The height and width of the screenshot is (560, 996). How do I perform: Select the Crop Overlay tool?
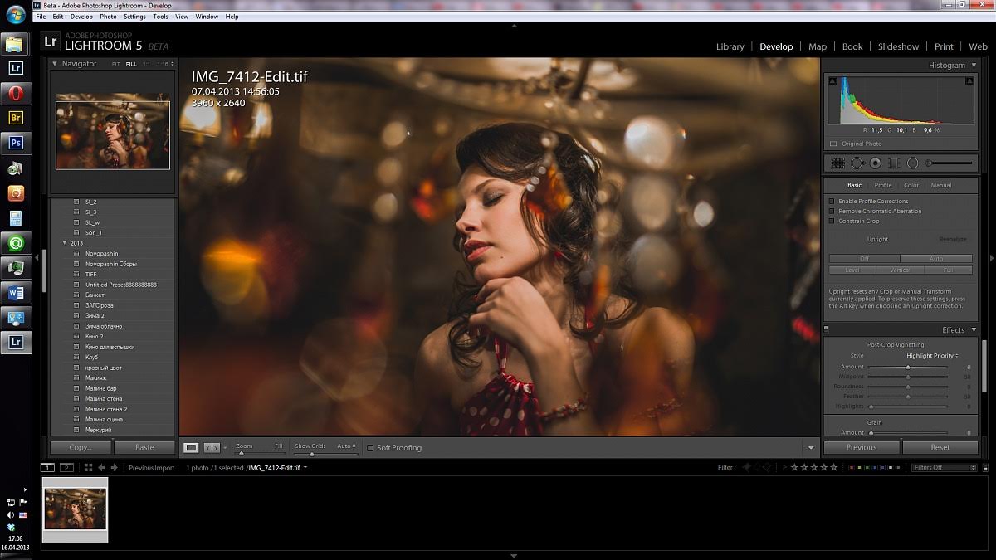838,163
